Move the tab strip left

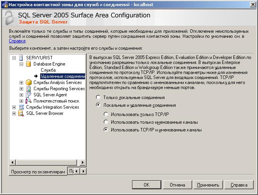click(x=76, y=171)
